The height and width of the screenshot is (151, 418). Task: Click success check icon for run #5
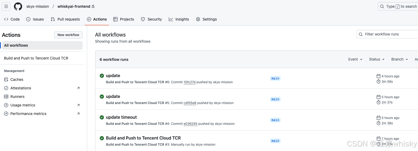[x=102, y=97]
